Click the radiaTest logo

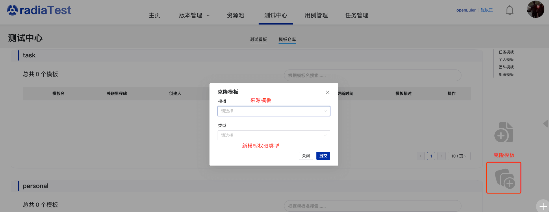(x=39, y=10)
